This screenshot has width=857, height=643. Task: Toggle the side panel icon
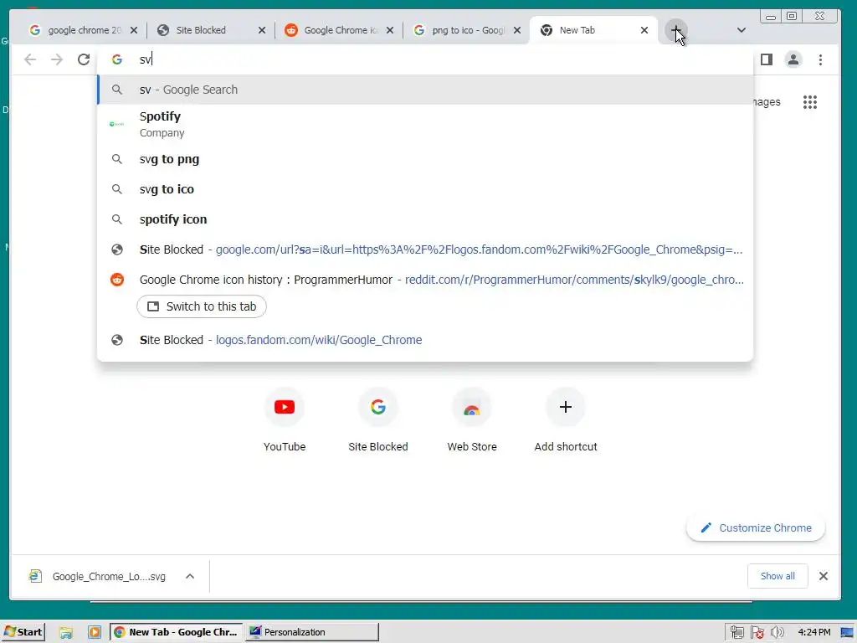pos(767,59)
